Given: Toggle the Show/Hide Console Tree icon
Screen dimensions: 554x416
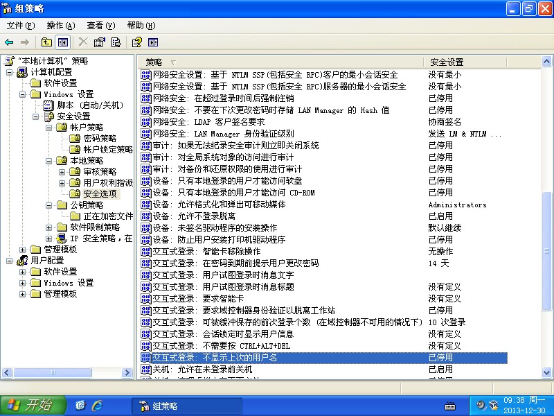Looking at the screenshot, I should click(63, 42).
